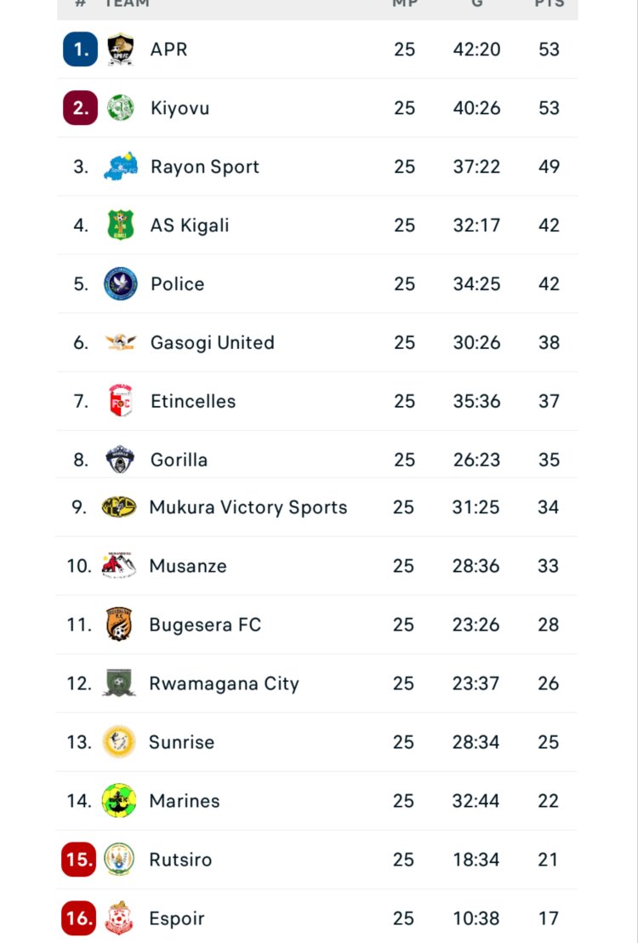
Task: Select the Police club emblem
Action: 121,284
